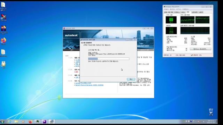Select the Performance tab in Task Manager
This screenshot has height=125, width=223.
[x=188, y=12]
